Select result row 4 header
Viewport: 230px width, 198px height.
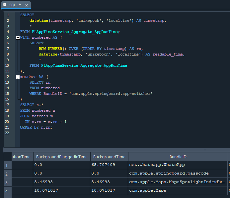(6, 190)
